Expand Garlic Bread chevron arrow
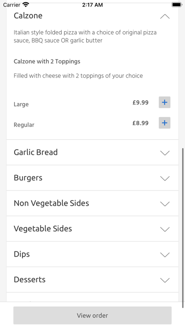This screenshot has height=329, width=185. [165, 153]
